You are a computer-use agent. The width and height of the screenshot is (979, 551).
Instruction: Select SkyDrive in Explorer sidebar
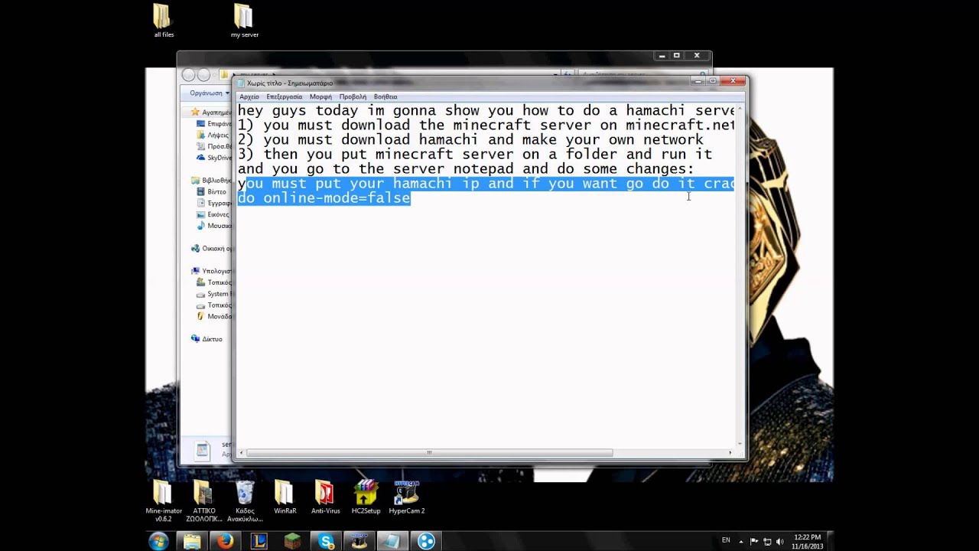214,158
